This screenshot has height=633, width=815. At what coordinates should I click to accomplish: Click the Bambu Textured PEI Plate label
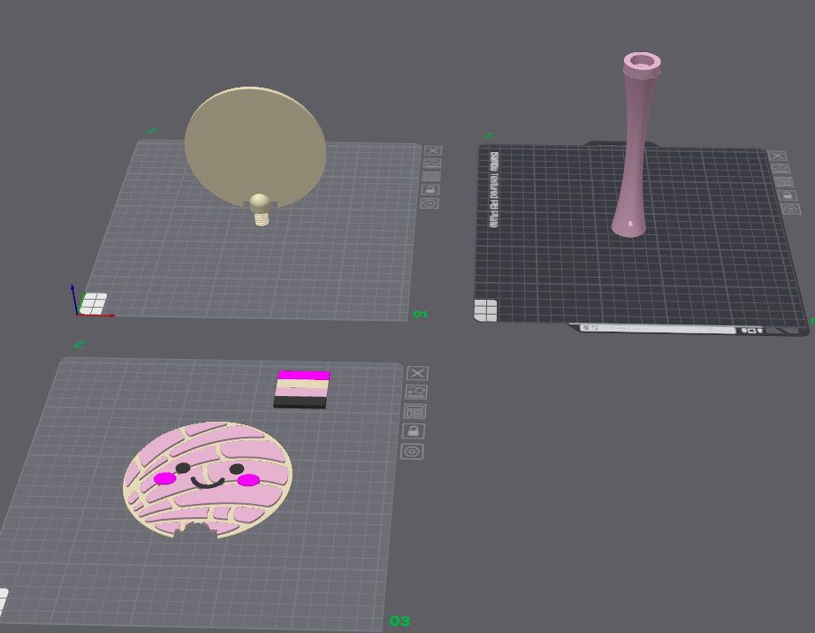pyautogui.click(x=494, y=190)
